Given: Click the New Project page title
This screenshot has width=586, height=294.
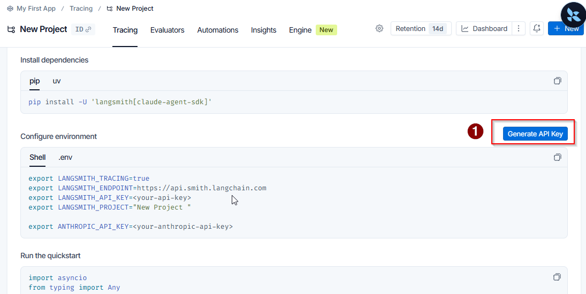Looking at the screenshot, I should (x=43, y=29).
